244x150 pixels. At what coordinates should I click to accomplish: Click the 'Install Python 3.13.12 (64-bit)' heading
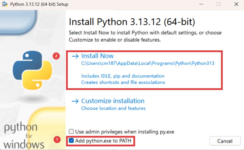pos(132,22)
